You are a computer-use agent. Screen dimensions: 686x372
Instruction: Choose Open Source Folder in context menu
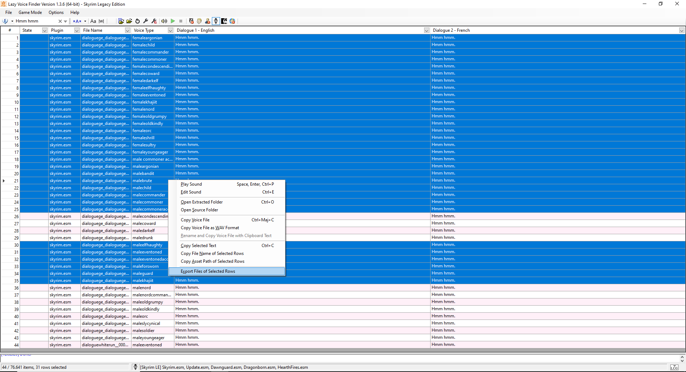(x=227, y=210)
